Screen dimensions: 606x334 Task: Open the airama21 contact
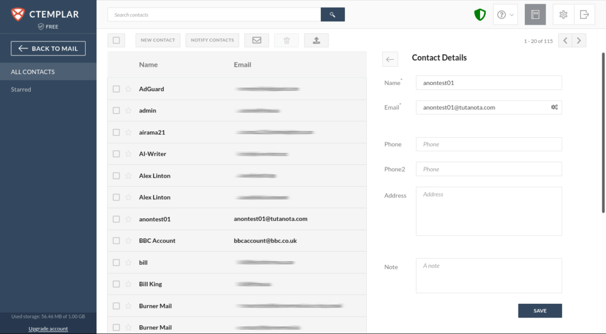(237, 132)
